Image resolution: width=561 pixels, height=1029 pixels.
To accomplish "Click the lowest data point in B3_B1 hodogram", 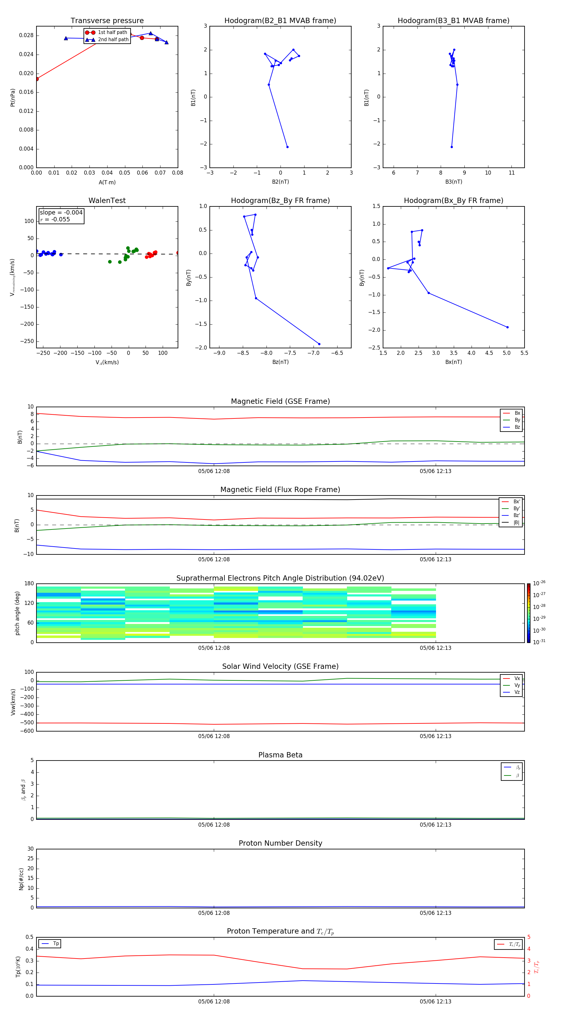I will click(x=452, y=147).
